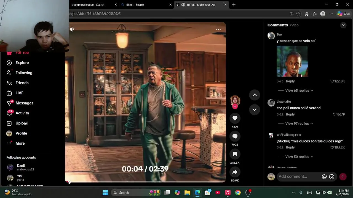Like the video with the heart icon
This screenshot has height=198, width=353.
pyautogui.click(x=235, y=118)
